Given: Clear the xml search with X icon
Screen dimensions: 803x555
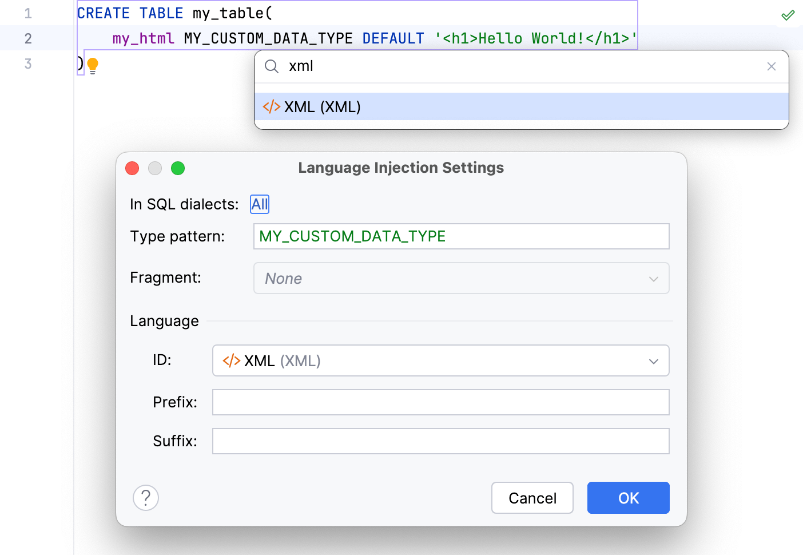Looking at the screenshot, I should (x=771, y=66).
